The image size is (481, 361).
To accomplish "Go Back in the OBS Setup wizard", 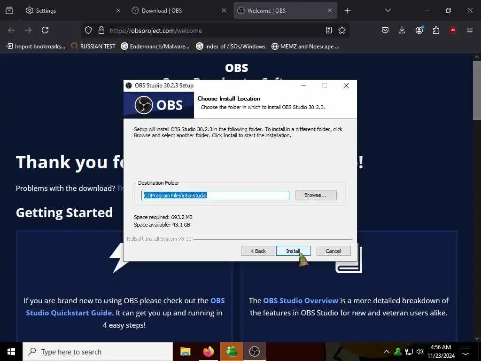I will pos(258,251).
